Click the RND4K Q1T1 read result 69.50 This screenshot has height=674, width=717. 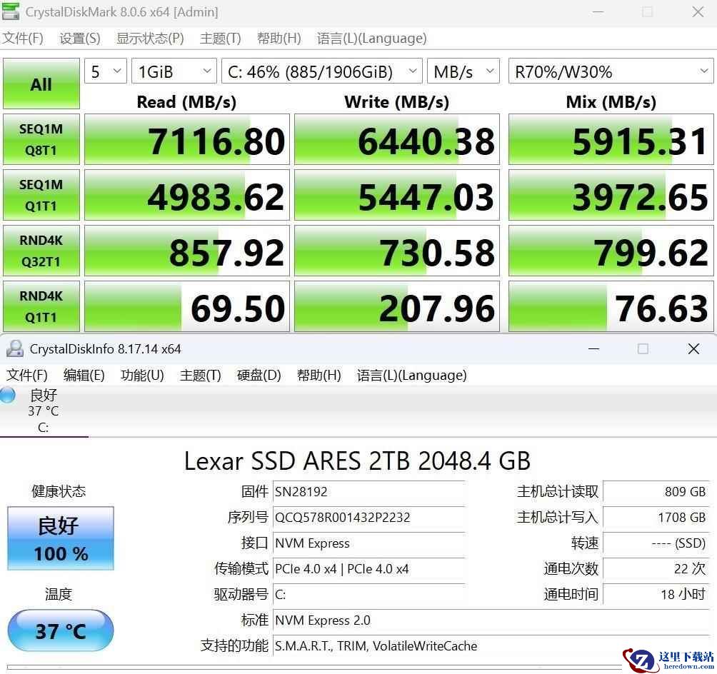[187, 306]
